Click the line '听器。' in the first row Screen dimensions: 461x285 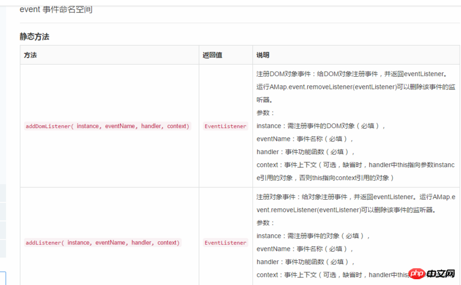(264, 100)
